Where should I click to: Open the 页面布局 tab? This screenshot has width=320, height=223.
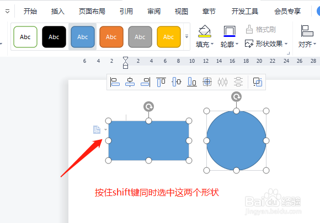pyautogui.click(x=92, y=11)
